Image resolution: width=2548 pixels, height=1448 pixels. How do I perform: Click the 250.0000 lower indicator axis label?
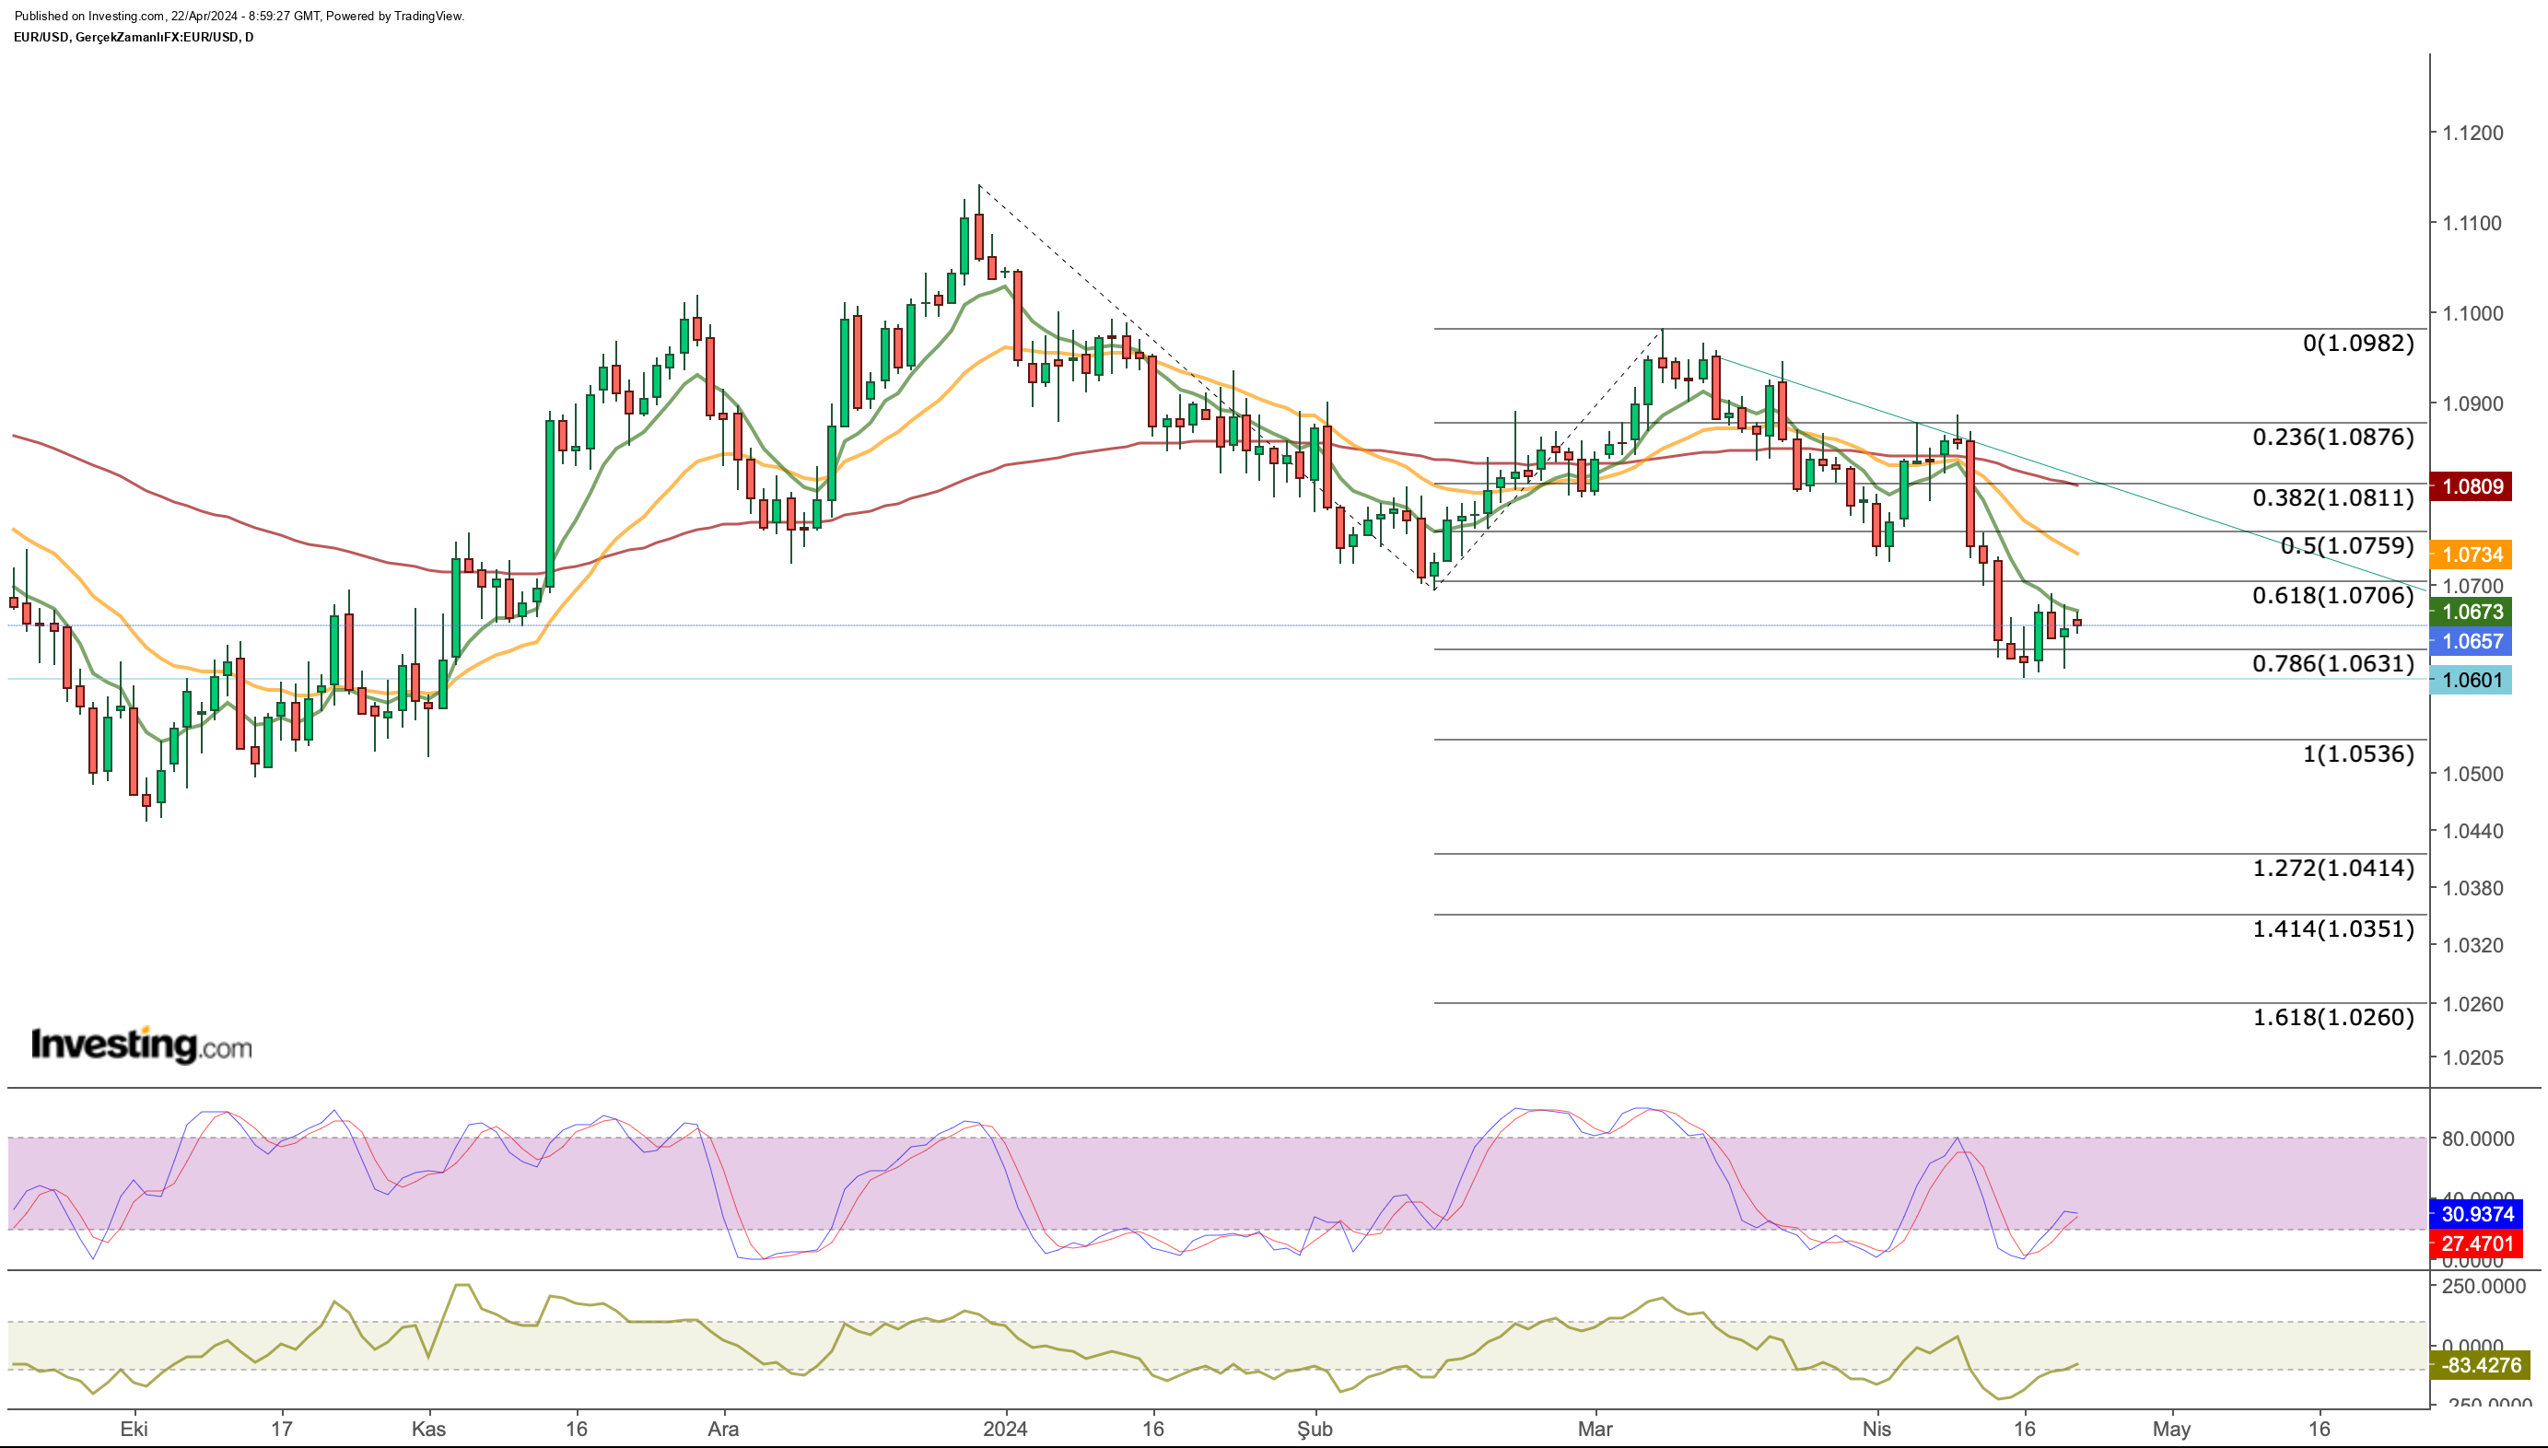point(2484,1286)
